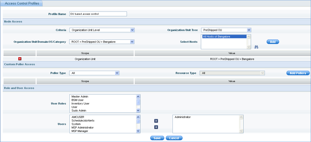
Task: Remove user with left arrow button
Action: (156, 127)
